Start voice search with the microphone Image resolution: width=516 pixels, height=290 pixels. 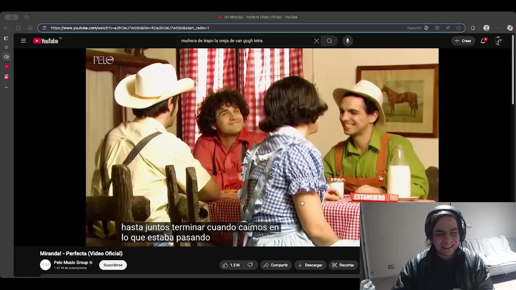tap(347, 41)
